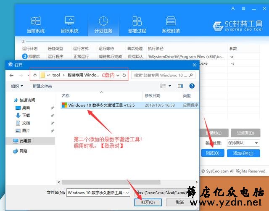Click the %SystemDrive%\Program Files (x86) path cell
The image size is (269, 211).
(186, 56)
